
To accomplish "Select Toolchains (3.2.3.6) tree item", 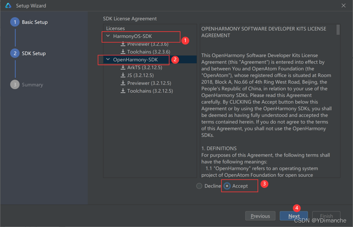I will (x=149, y=52).
